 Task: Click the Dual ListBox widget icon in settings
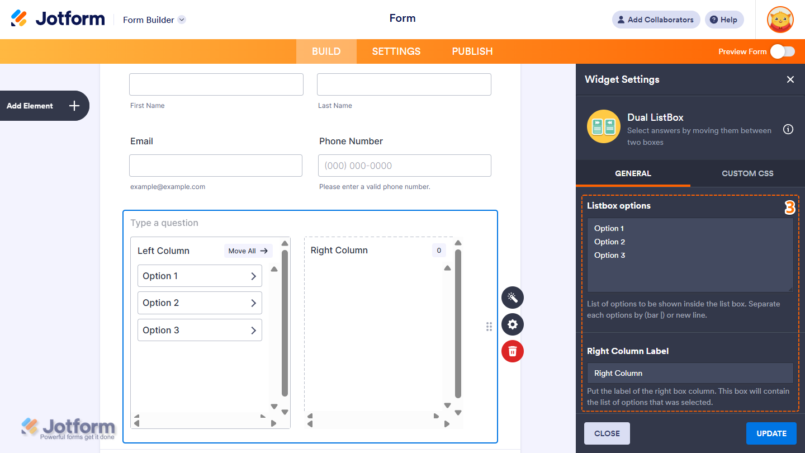point(604,126)
